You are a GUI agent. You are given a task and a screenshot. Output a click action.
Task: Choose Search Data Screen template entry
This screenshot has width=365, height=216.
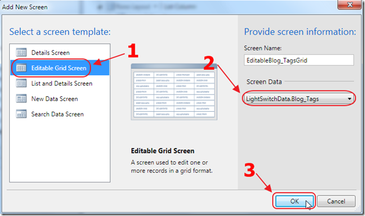tap(60, 114)
